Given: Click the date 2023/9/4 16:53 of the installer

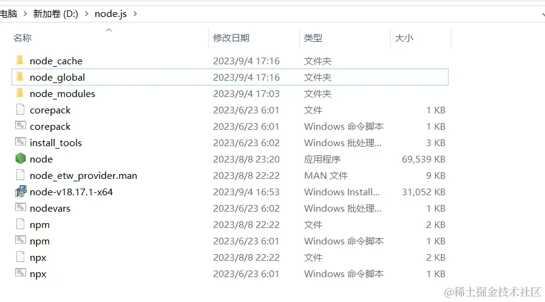Looking at the screenshot, I should click(246, 192).
